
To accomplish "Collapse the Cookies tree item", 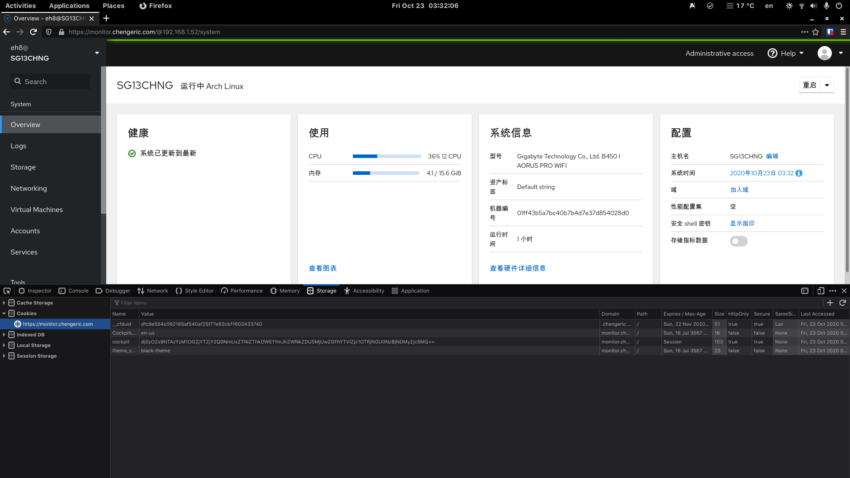I will click(4, 313).
